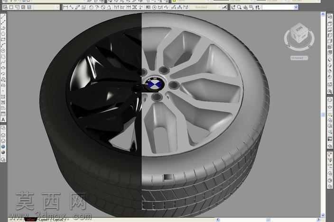Select the Polygonal Viewport tool

[17, 7]
